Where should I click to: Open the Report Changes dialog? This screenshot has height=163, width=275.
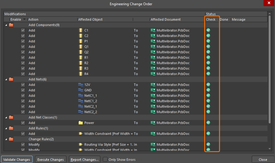pos(85,160)
